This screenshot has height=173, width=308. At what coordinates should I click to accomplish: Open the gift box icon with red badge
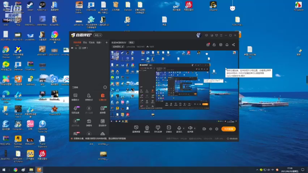point(208,45)
